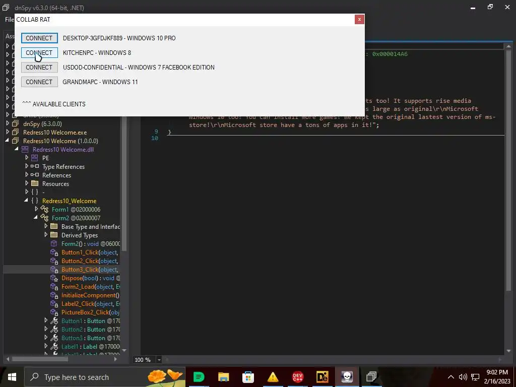
Task: Open File Explorer from the taskbar
Action: coord(223,377)
